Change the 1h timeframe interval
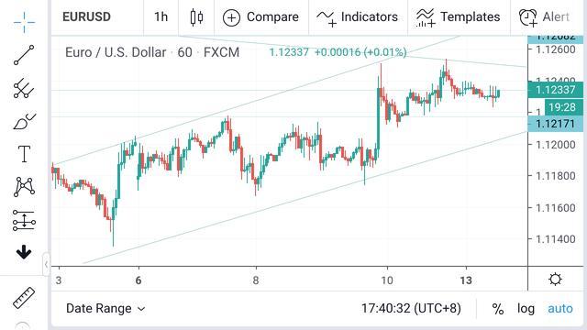 (x=161, y=16)
